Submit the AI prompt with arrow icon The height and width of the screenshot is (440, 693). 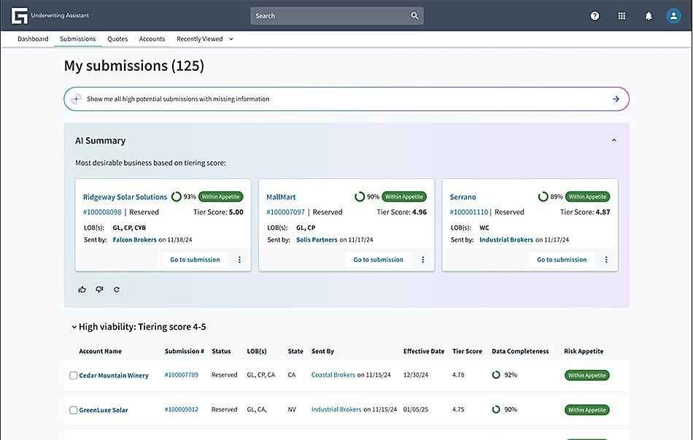pyautogui.click(x=616, y=99)
